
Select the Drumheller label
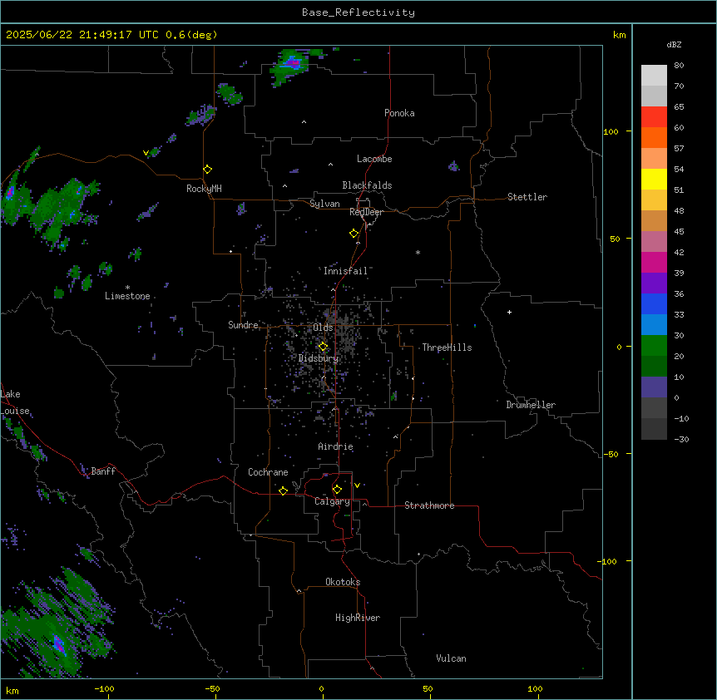point(531,405)
